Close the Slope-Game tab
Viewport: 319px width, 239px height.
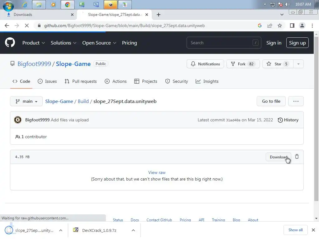[x=147, y=15]
